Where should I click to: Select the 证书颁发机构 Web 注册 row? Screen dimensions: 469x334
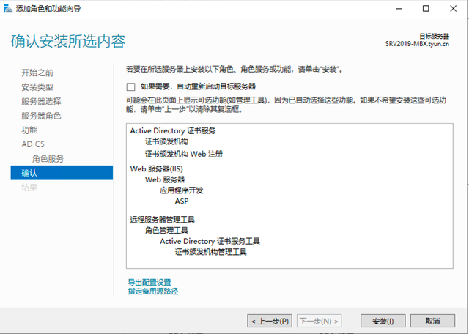pos(184,154)
